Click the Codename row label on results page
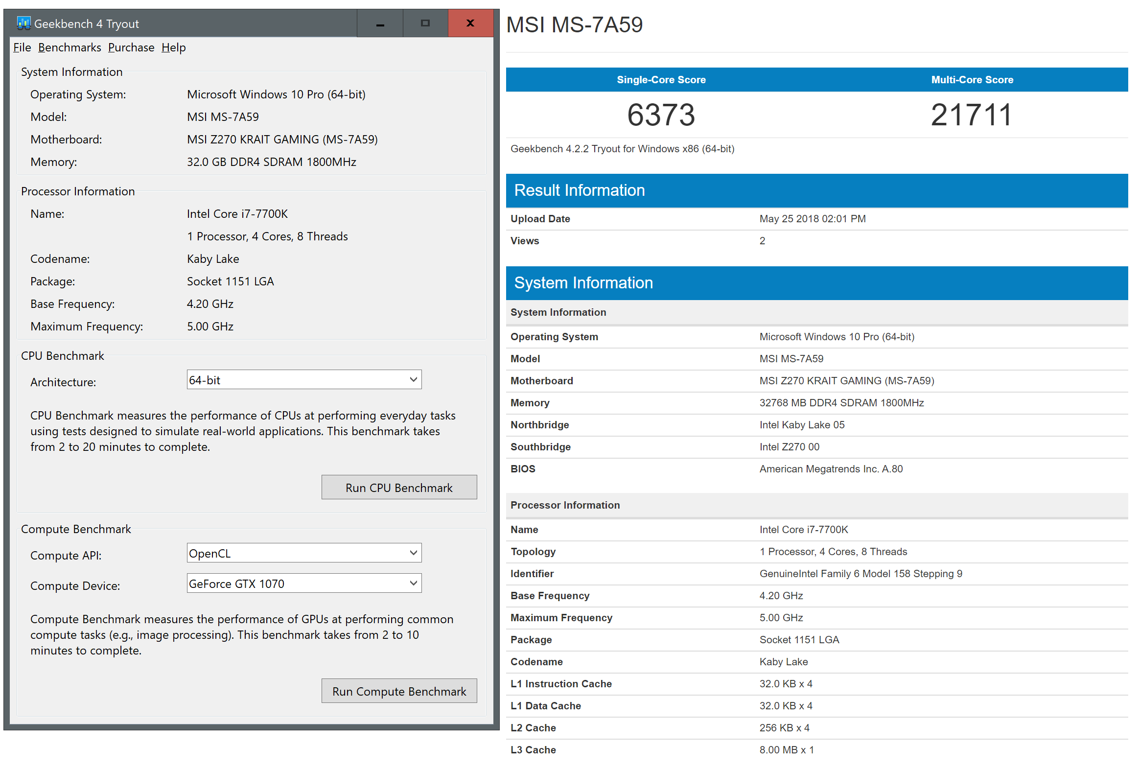This screenshot has width=1139, height=771. click(x=536, y=662)
